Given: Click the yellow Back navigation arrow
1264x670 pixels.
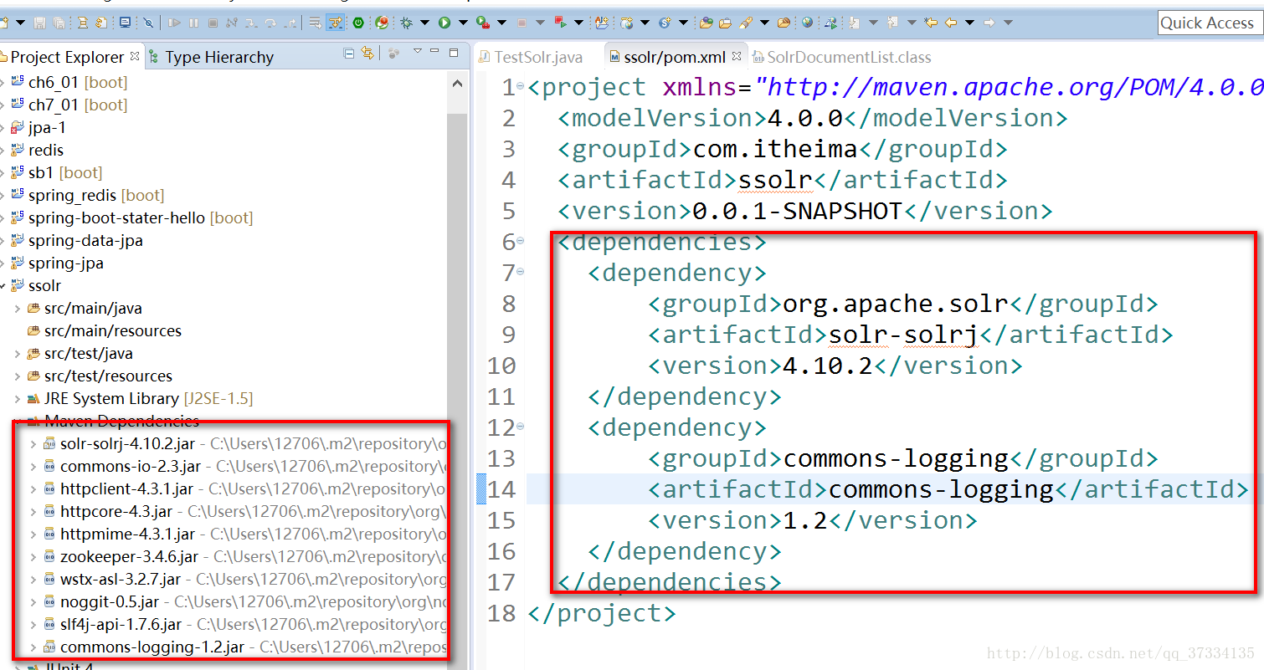Looking at the screenshot, I should pyautogui.click(x=950, y=23).
